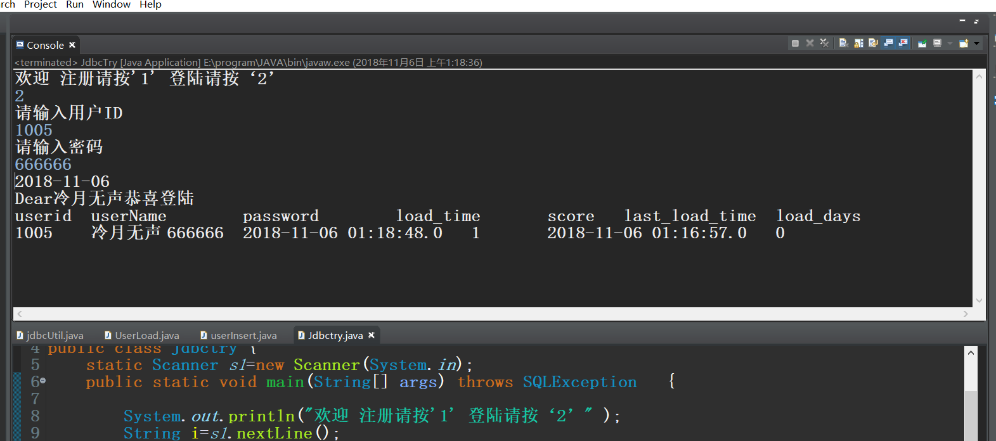Click the Java file icon on userInsert.java tab
The height and width of the screenshot is (441, 996).
tap(204, 335)
